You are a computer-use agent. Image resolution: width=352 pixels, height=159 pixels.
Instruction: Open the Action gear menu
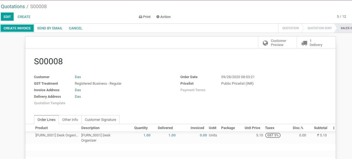[x=163, y=17]
